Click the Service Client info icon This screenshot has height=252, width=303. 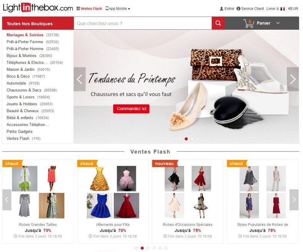(x=238, y=9)
